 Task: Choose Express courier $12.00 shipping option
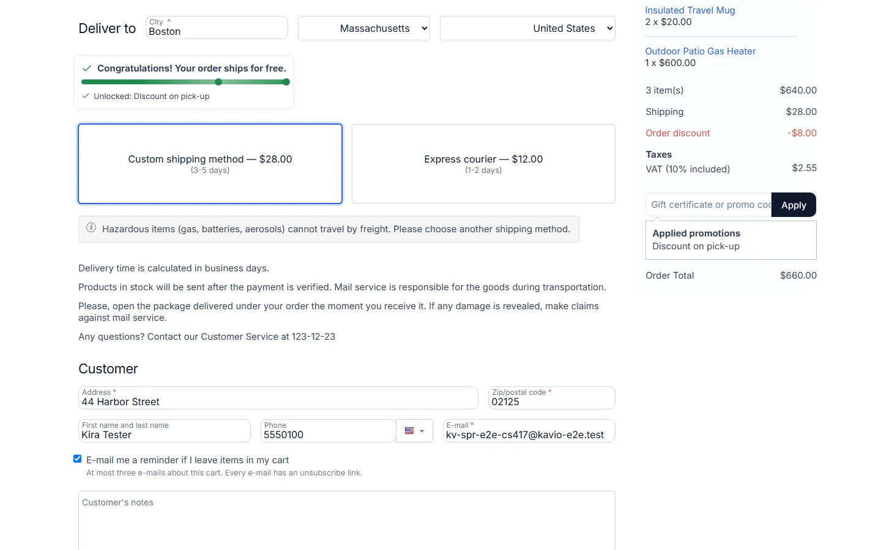tap(483, 164)
